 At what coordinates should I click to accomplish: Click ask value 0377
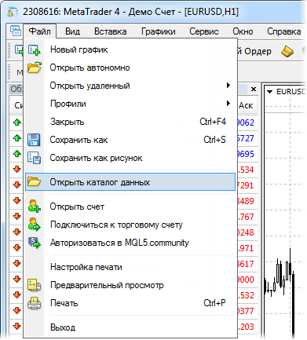coord(246,311)
